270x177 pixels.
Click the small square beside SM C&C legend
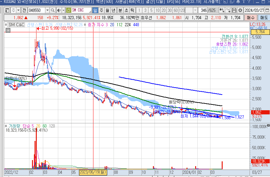point(6,25)
